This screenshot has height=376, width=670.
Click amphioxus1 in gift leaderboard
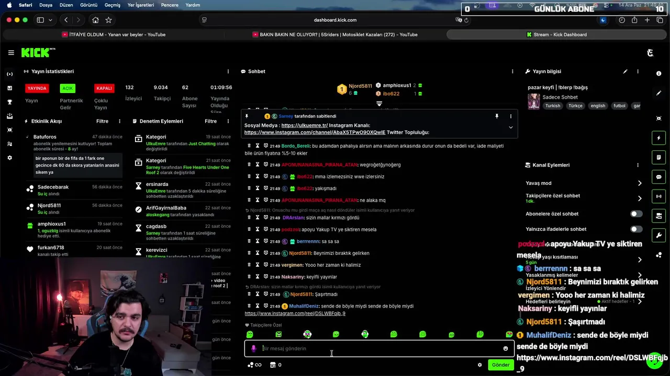click(397, 85)
